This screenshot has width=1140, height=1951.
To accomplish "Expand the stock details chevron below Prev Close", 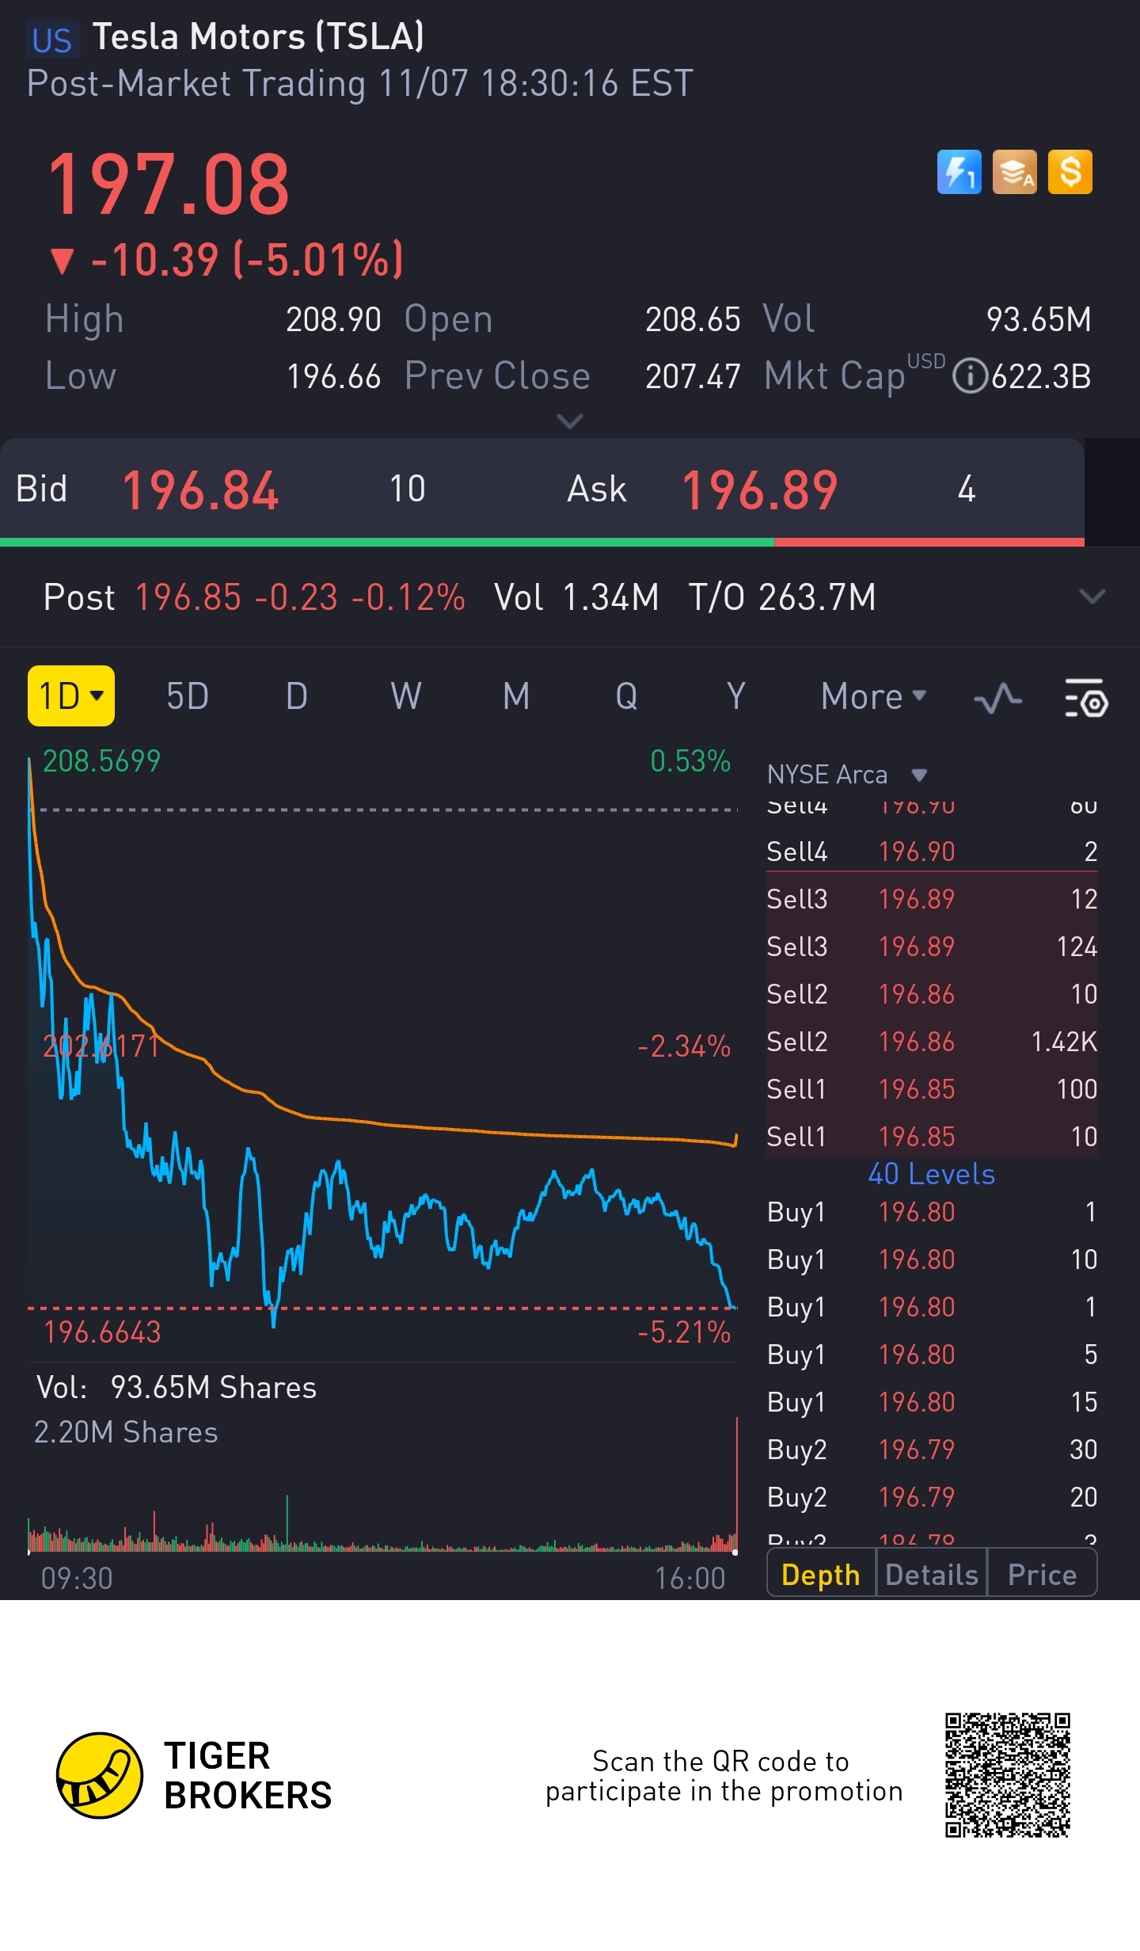I will tap(569, 420).
